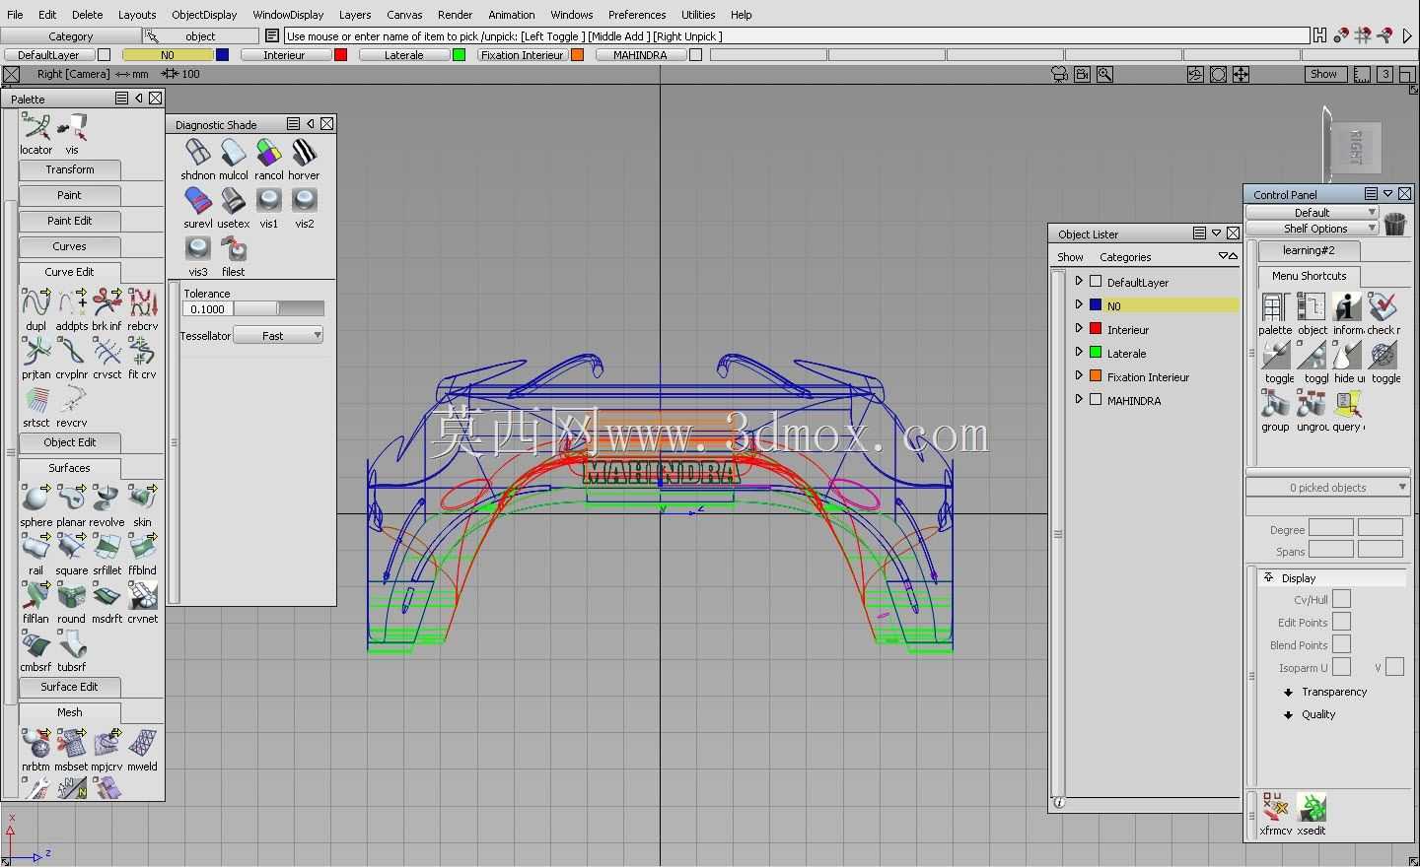Viewport: 1420px width, 868px height.
Task: Open the Transform palette section
Action: [x=70, y=169]
